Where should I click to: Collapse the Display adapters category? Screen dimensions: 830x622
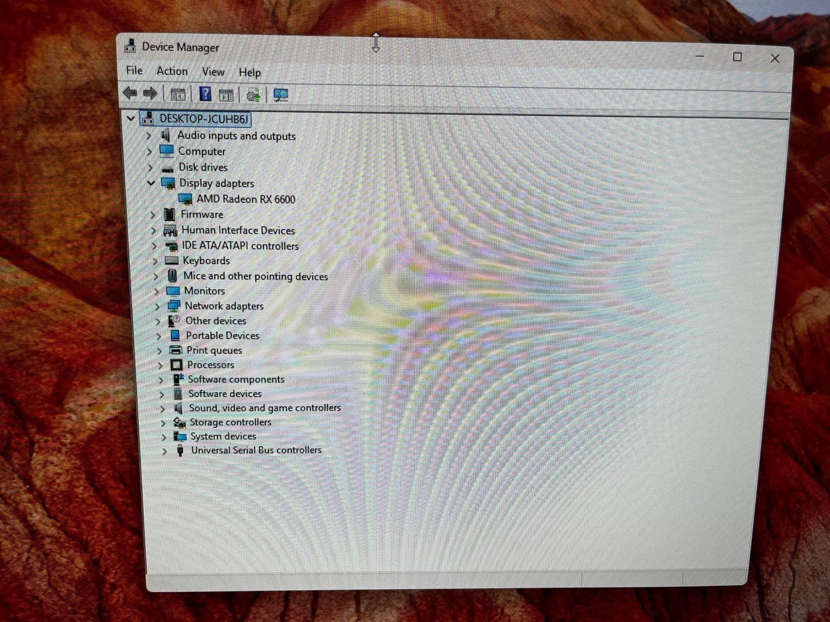tap(151, 182)
